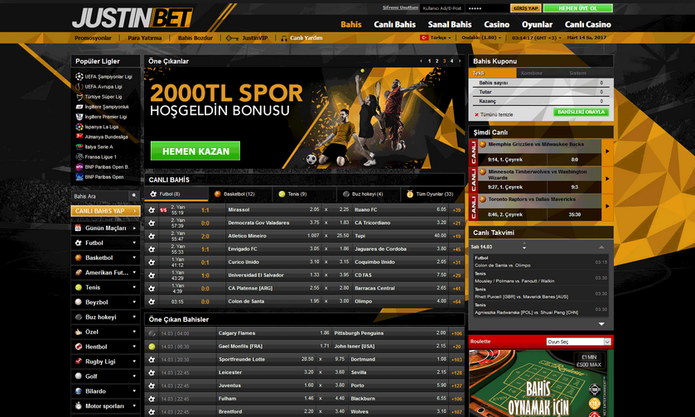Image resolution: width=695 pixels, height=417 pixels.
Task: Switch to Tüm Oyunlar (33) tab
Action: (432, 194)
